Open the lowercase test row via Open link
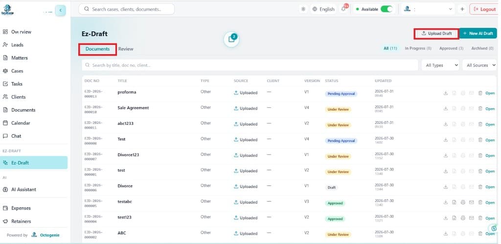The image size is (501, 244). pyautogui.click(x=490, y=171)
